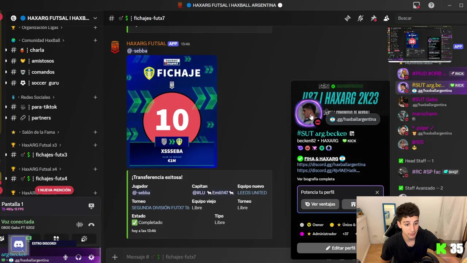The height and width of the screenshot is (263, 467).
Task: Open the shared screen preview thumbnail
Action: point(420,44)
